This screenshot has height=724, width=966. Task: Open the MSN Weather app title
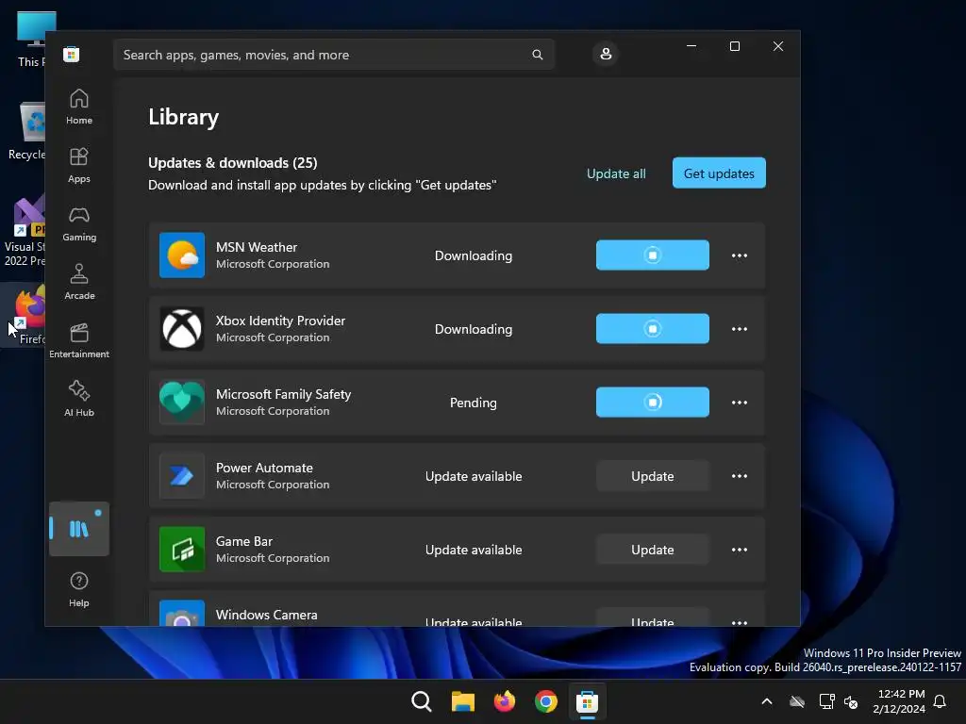click(x=257, y=247)
